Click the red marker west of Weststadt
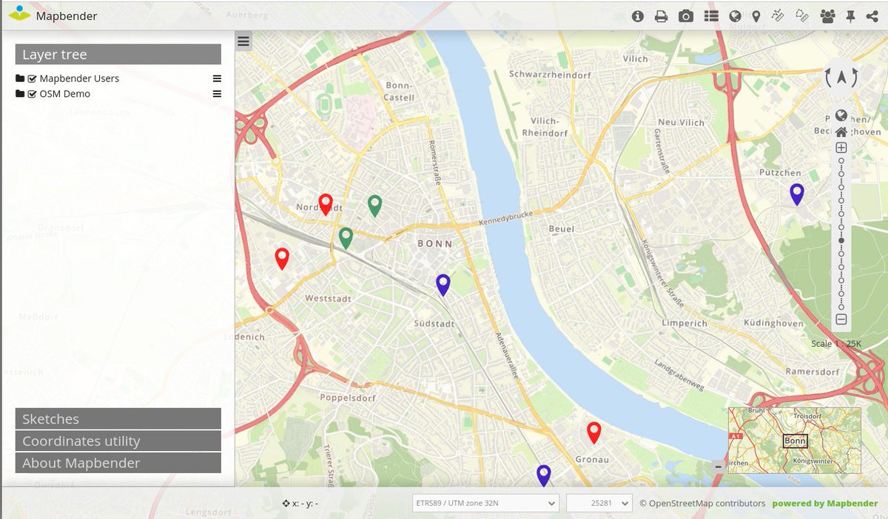 [x=282, y=258]
